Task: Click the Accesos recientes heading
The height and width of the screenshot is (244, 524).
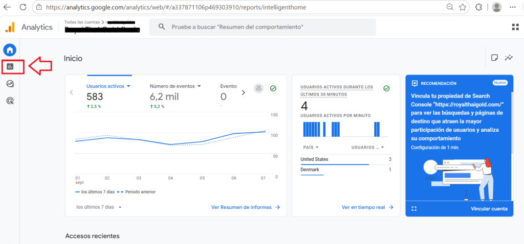Action: [92, 236]
